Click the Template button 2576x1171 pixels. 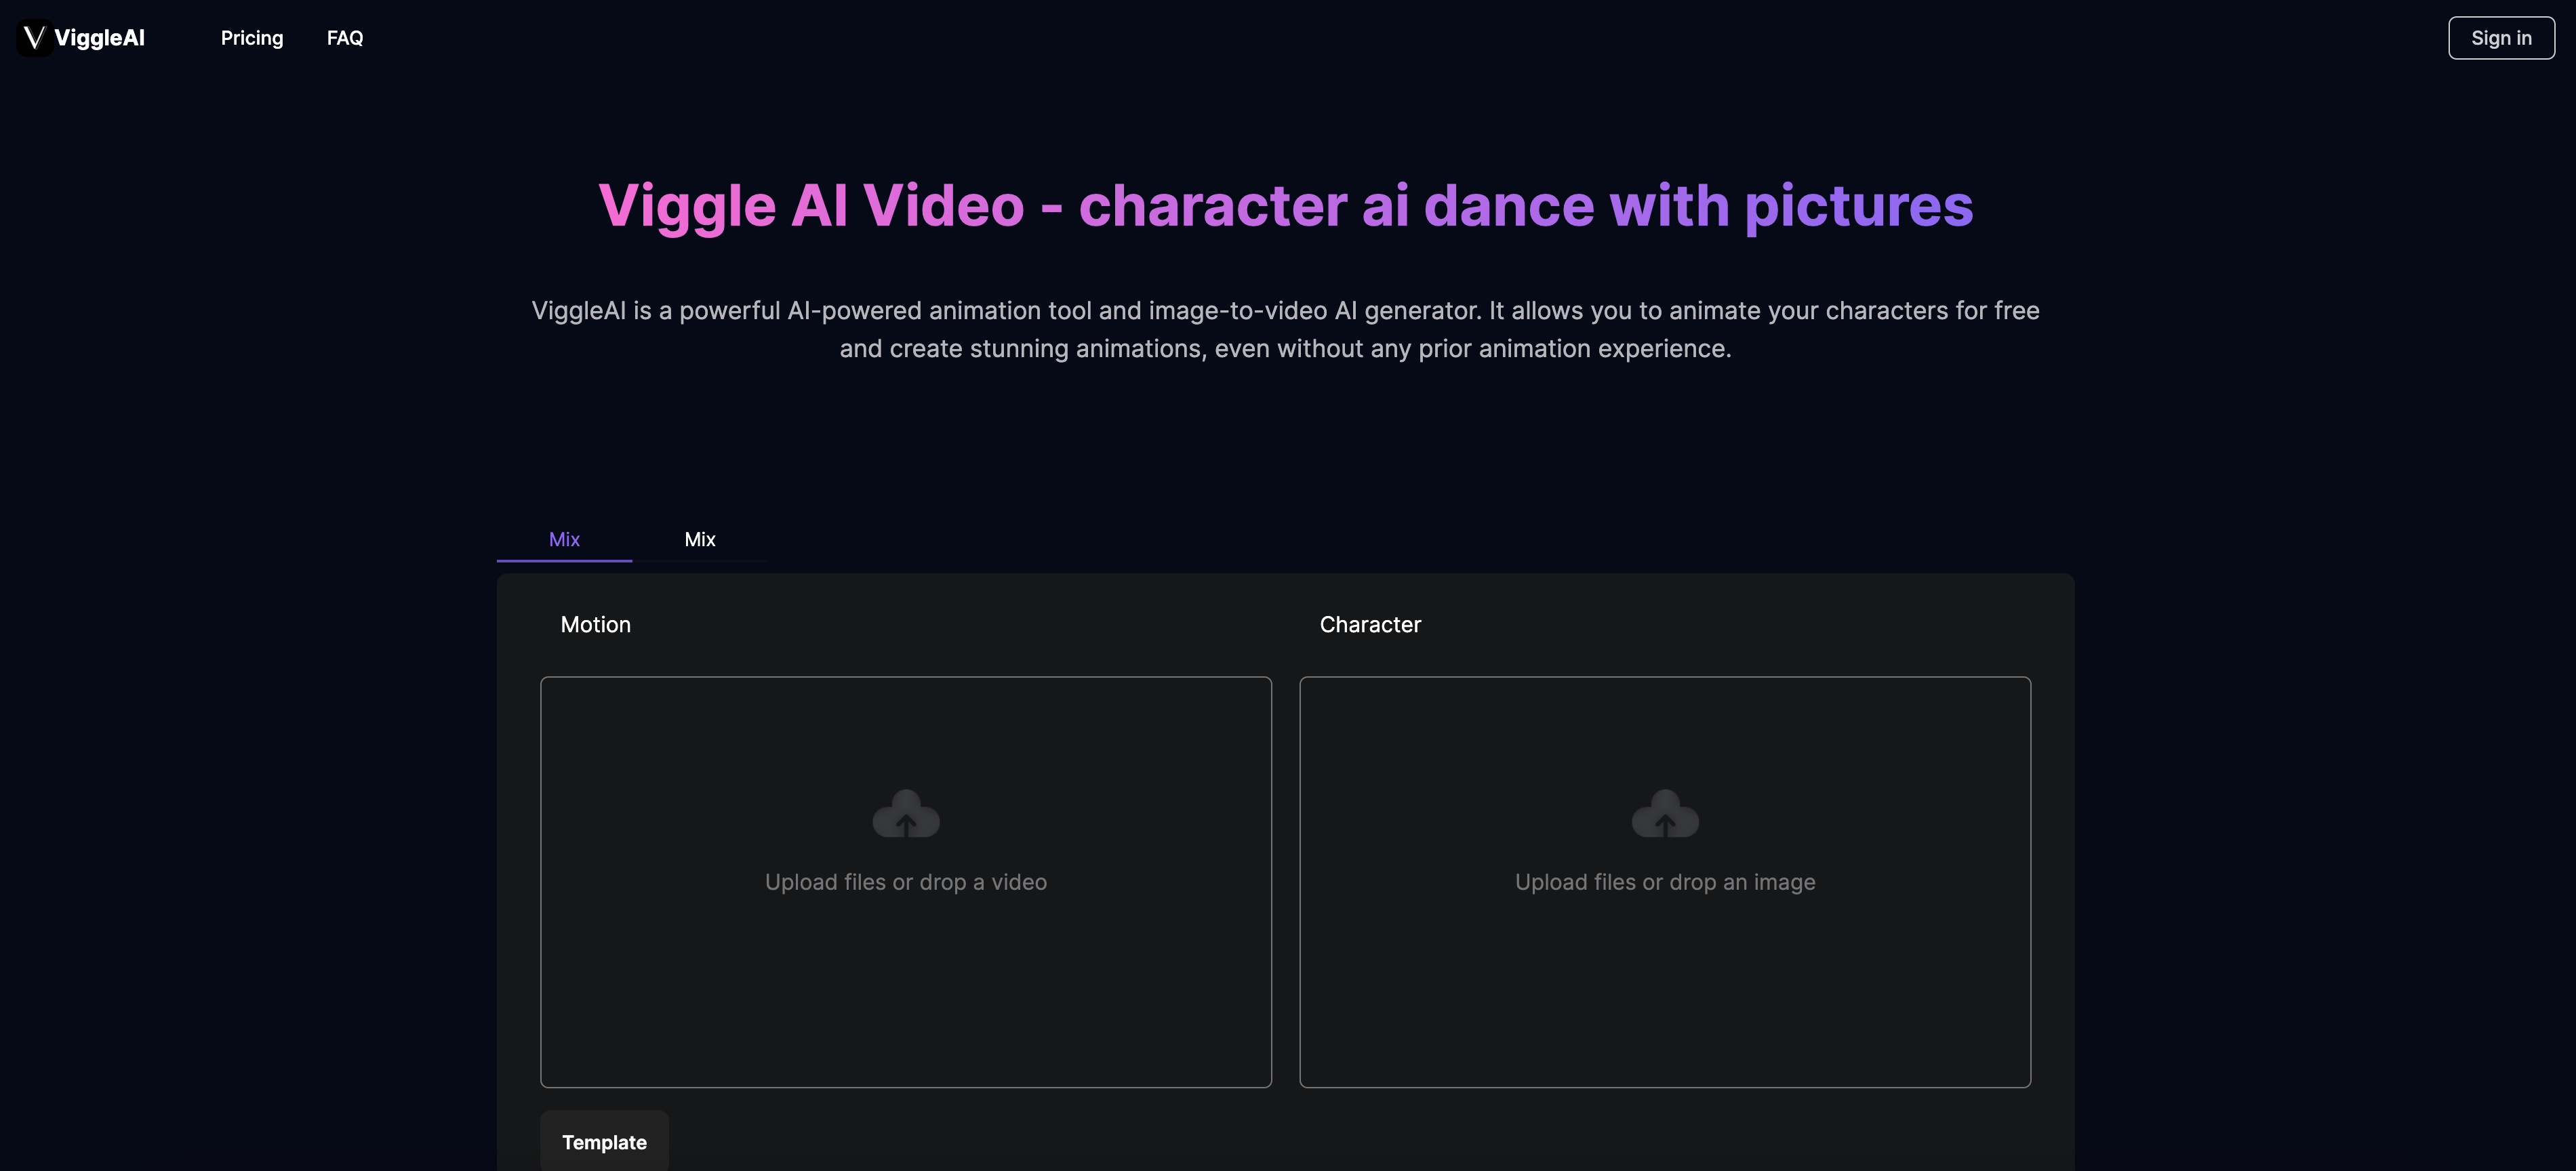pos(604,1141)
